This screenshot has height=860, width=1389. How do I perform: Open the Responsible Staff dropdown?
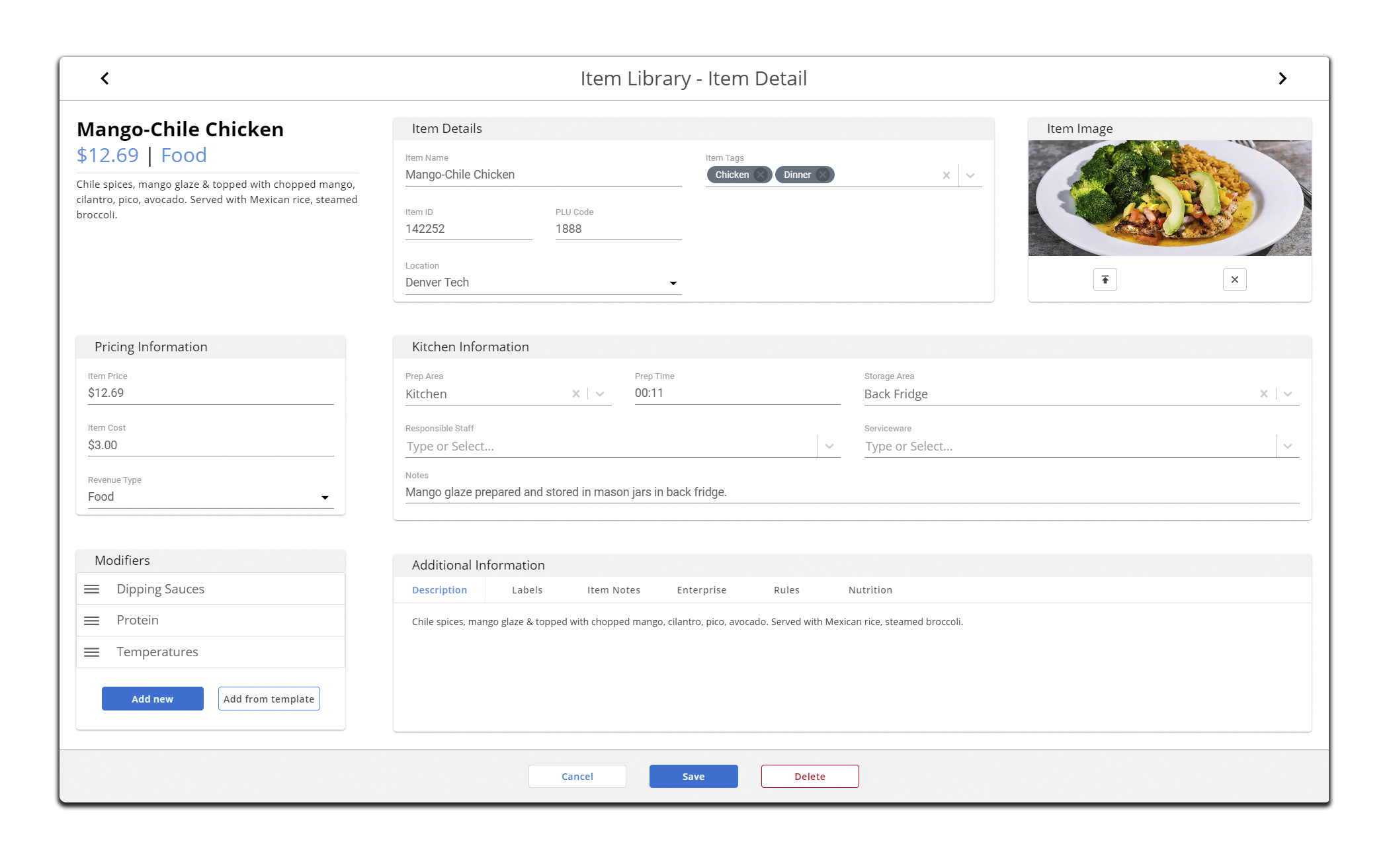[x=829, y=446]
